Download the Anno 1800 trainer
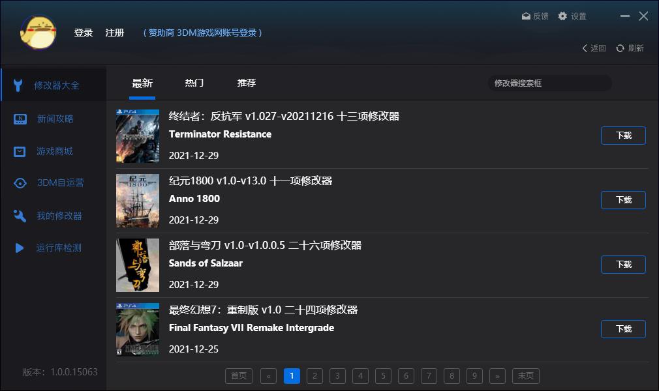 point(623,200)
